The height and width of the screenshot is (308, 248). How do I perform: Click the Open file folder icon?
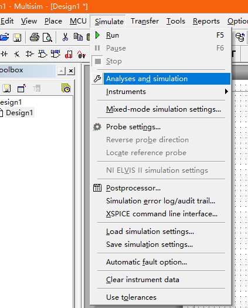5,37
